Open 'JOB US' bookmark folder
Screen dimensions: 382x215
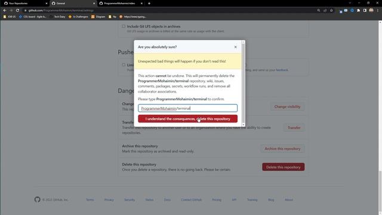pos(10,17)
